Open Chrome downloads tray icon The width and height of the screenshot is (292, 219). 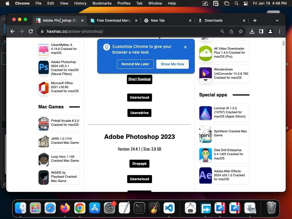pos(252,31)
